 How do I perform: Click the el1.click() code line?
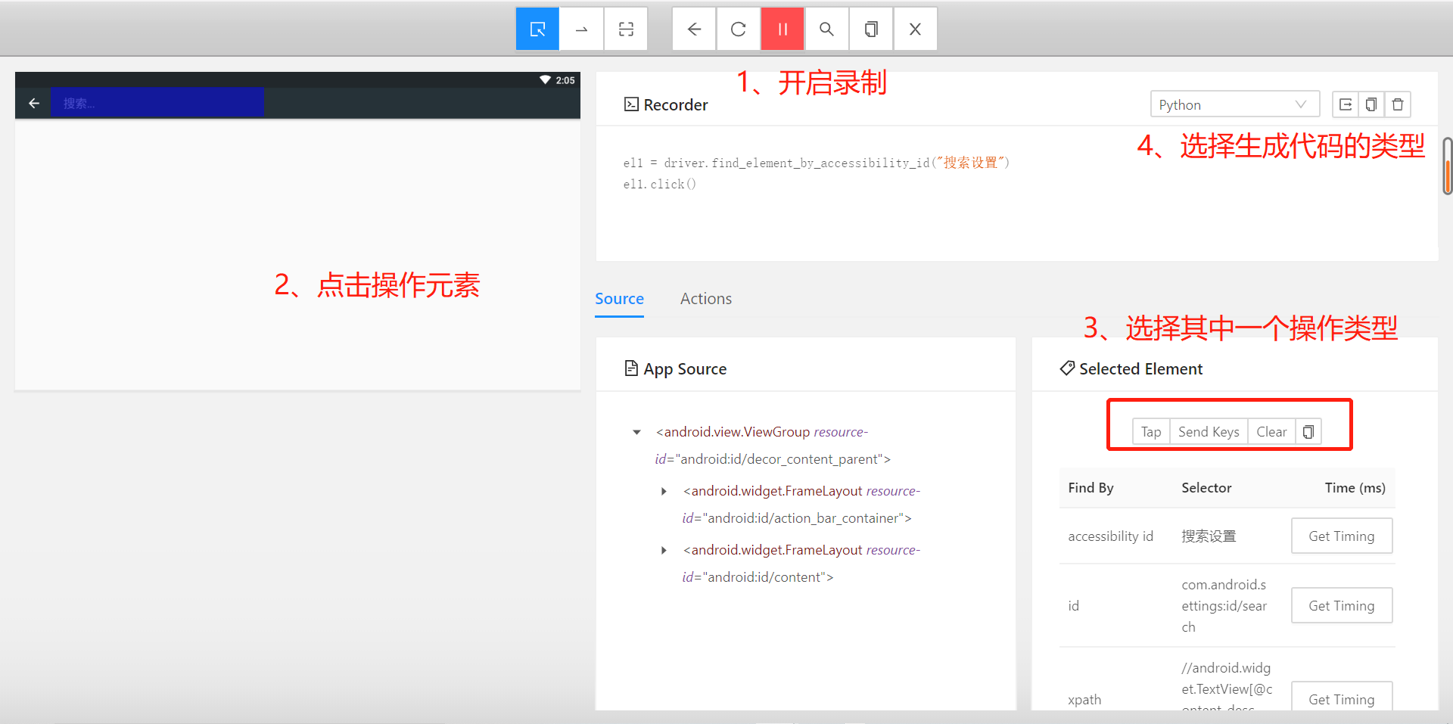pyautogui.click(x=659, y=184)
